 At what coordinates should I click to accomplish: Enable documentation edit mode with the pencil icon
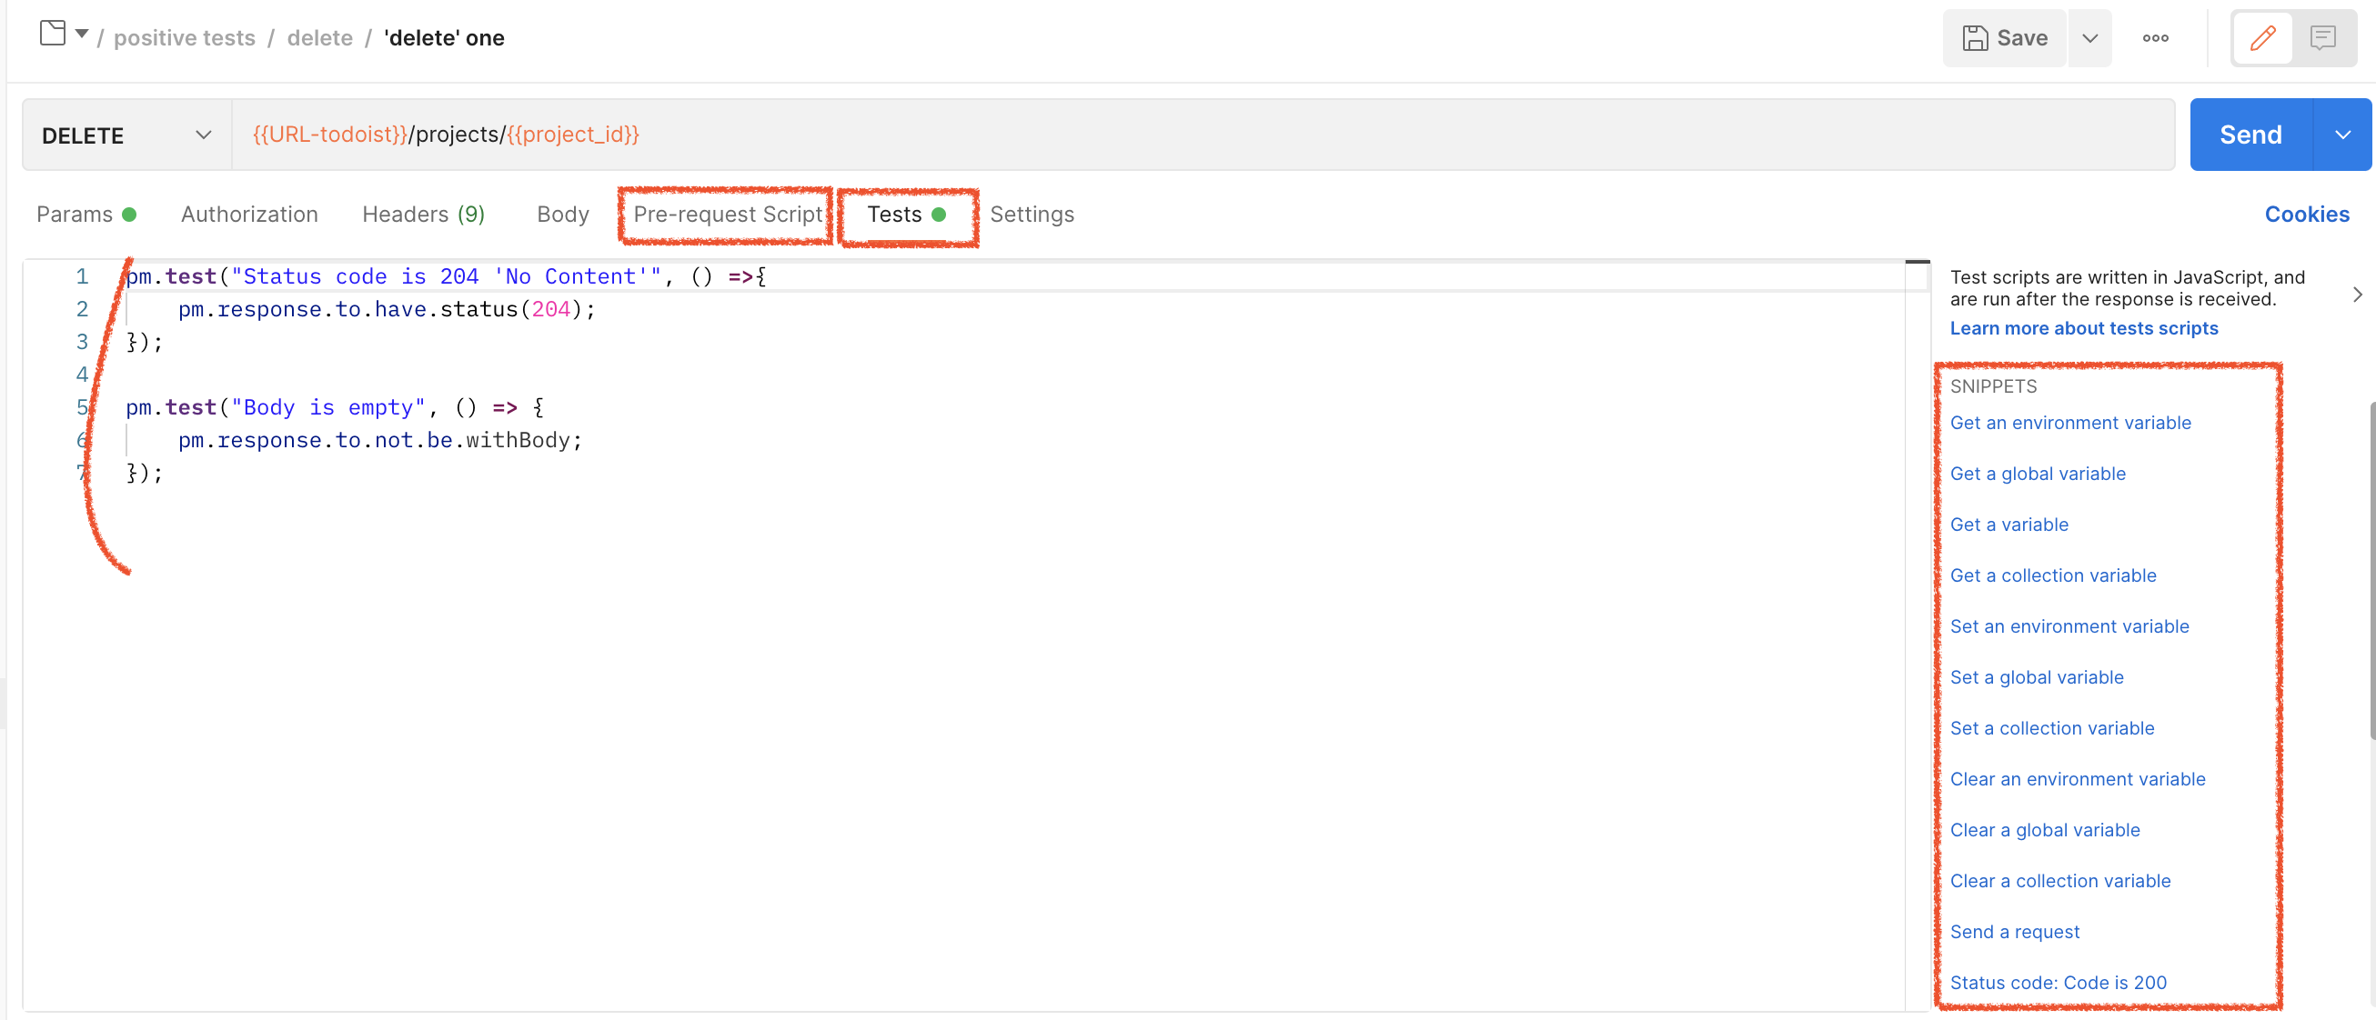click(x=2261, y=38)
